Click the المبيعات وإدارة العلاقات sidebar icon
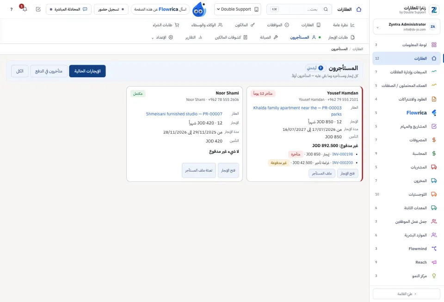This screenshot has height=302, width=444. [434, 72]
